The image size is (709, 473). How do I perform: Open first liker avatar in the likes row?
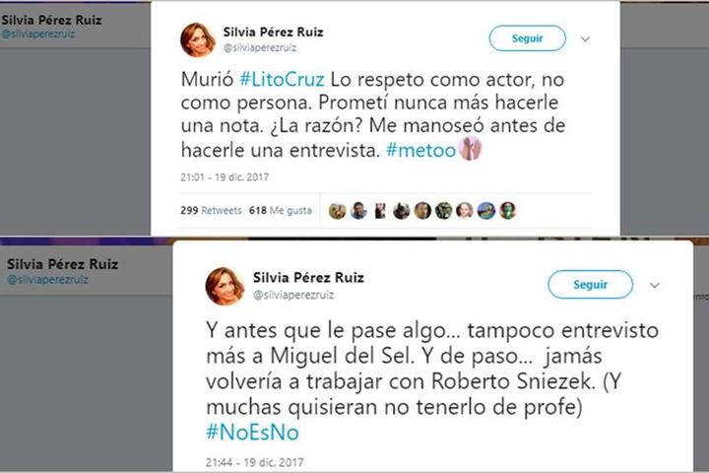(x=338, y=211)
